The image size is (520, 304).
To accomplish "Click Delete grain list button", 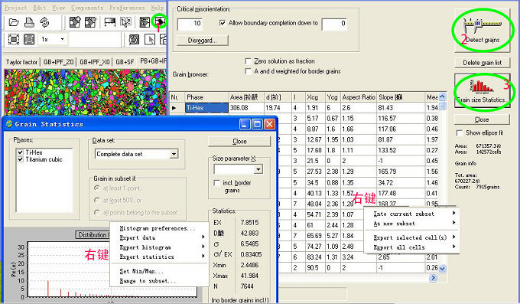I will (x=482, y=63).
